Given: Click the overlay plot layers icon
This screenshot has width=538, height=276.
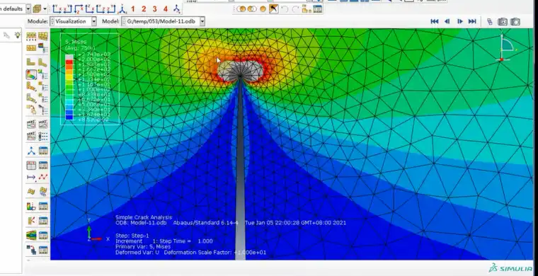Looking at the screenshot, I should coord(31,250).
